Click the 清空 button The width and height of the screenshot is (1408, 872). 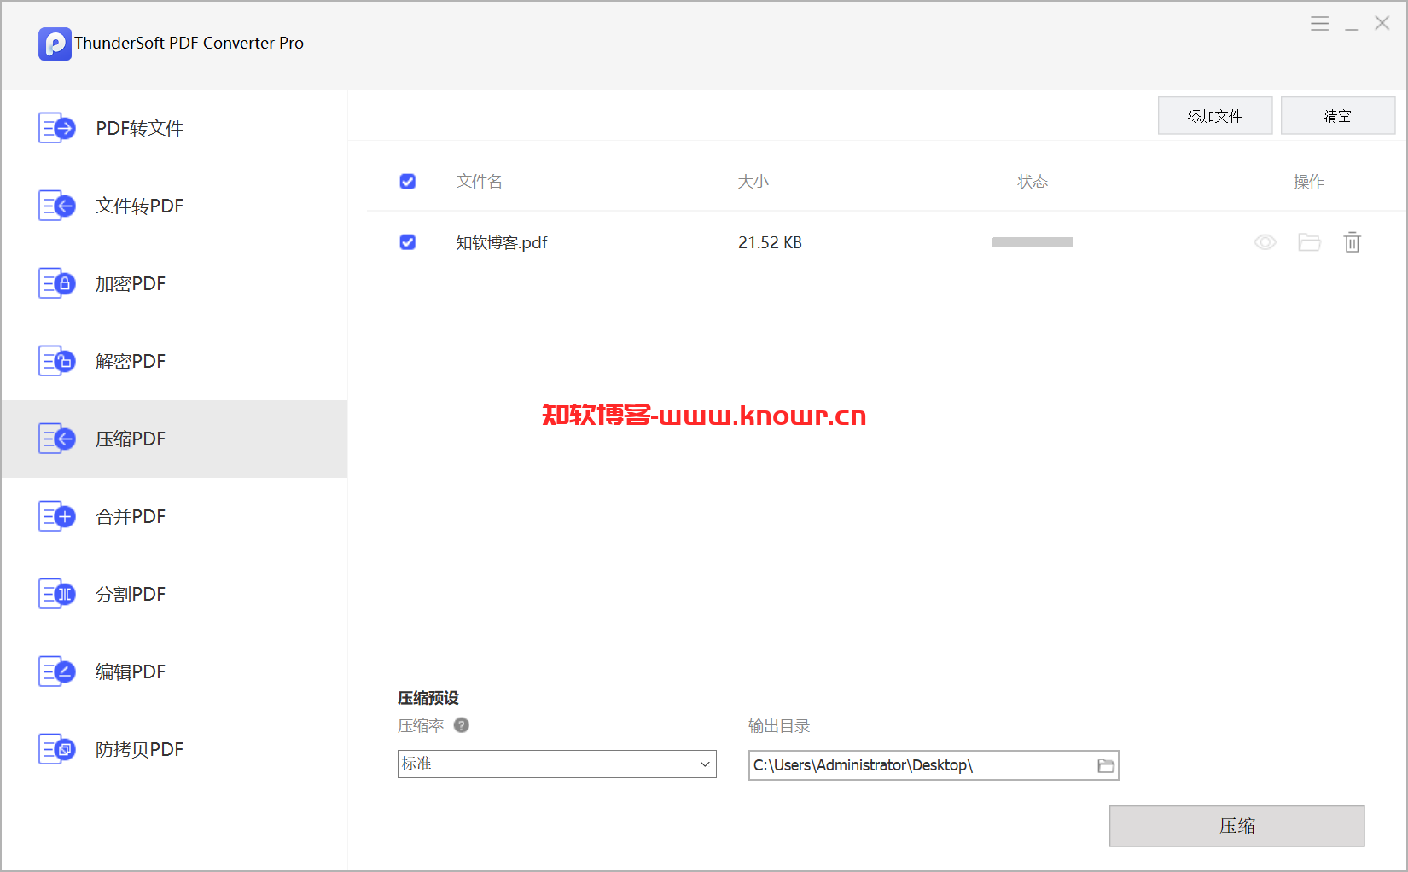(1338, 115)
